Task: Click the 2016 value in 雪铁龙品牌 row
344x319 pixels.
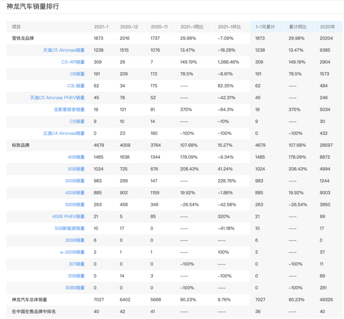Action: pos(124,38)
